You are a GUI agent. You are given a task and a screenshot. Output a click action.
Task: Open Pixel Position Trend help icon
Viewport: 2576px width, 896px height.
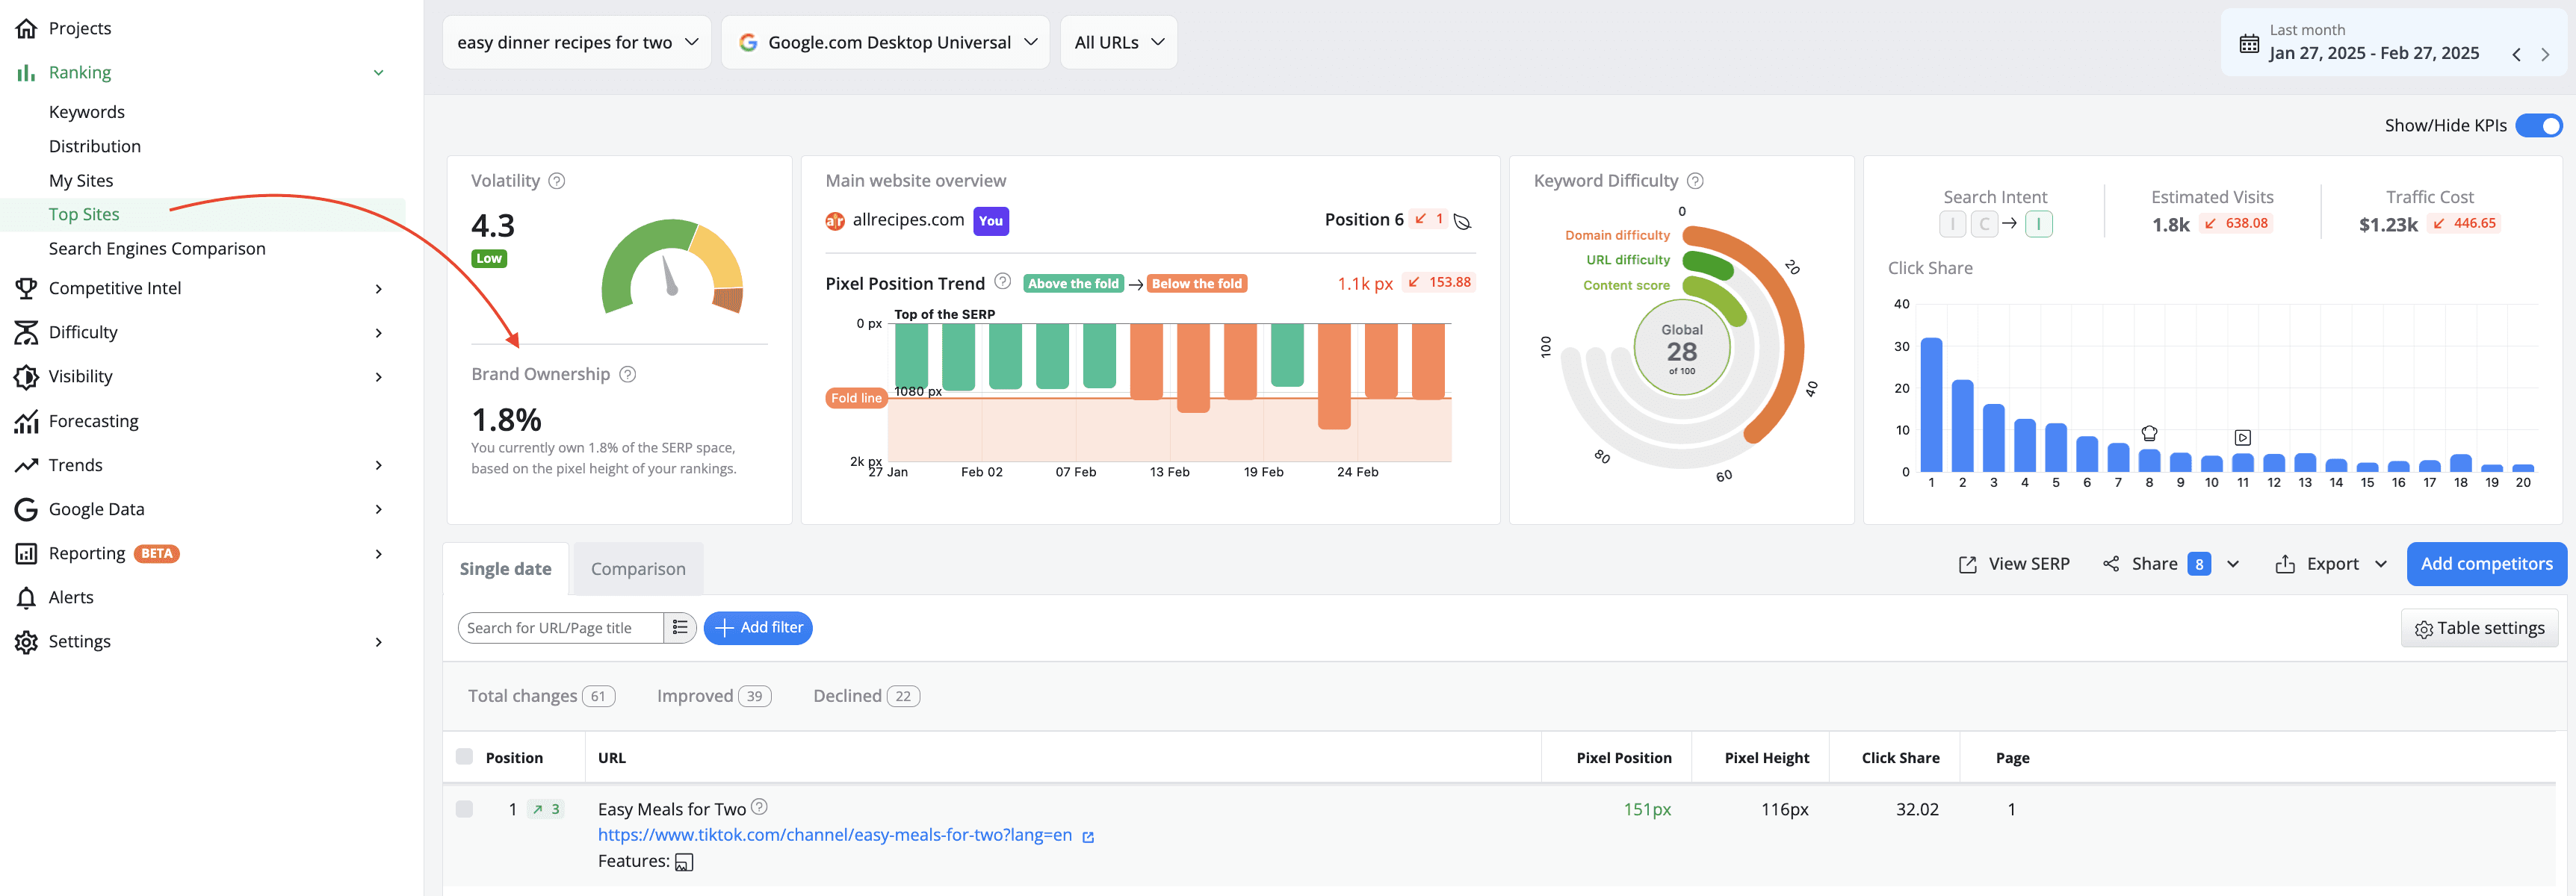click(x=1002, y=281)
